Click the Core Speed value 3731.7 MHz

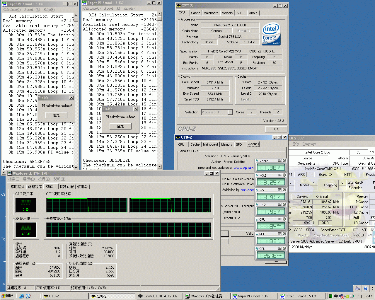point(215,82)
